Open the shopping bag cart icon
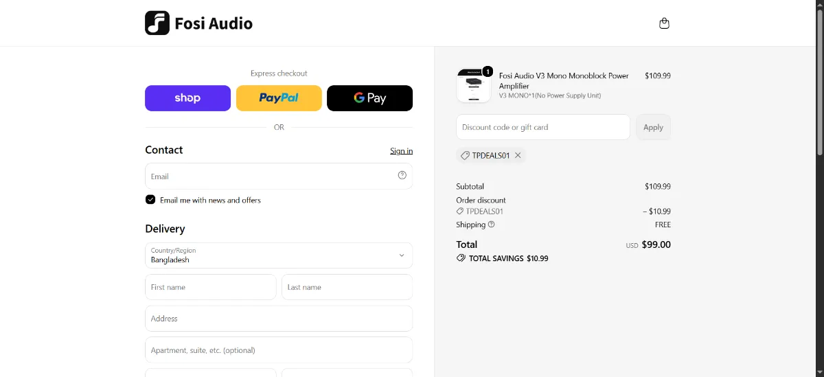This screenshot has height=377, width=824. (664, 23)
